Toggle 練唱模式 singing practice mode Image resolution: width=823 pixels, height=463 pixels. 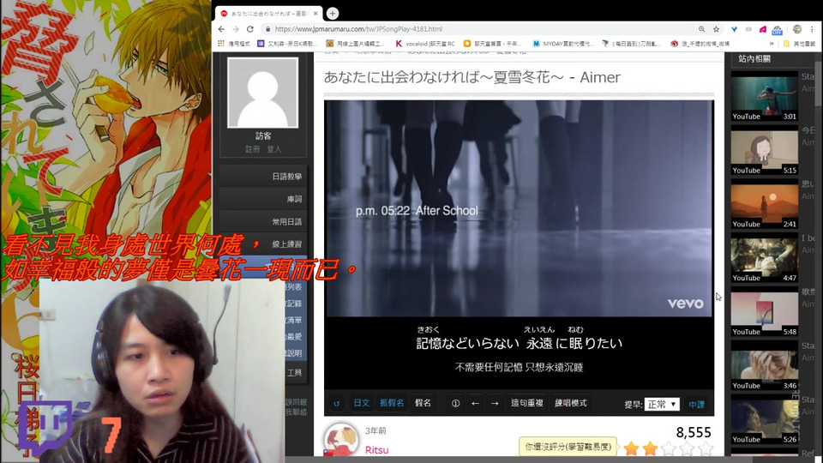tap(571, 403)
